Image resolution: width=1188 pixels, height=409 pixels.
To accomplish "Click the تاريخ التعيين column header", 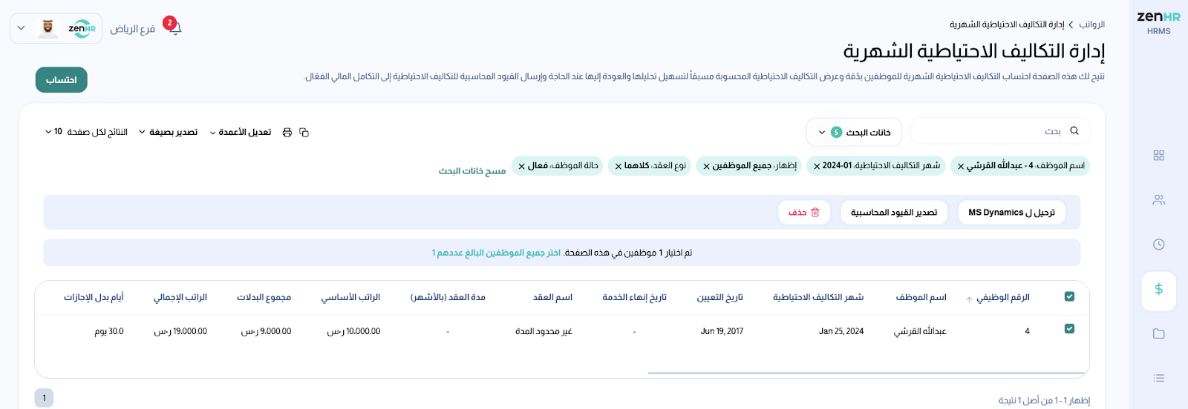I will tap(719, 297).
